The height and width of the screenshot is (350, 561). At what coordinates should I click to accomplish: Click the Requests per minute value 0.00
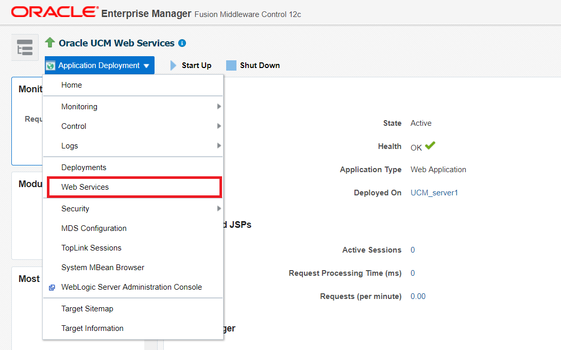point(418,296)
